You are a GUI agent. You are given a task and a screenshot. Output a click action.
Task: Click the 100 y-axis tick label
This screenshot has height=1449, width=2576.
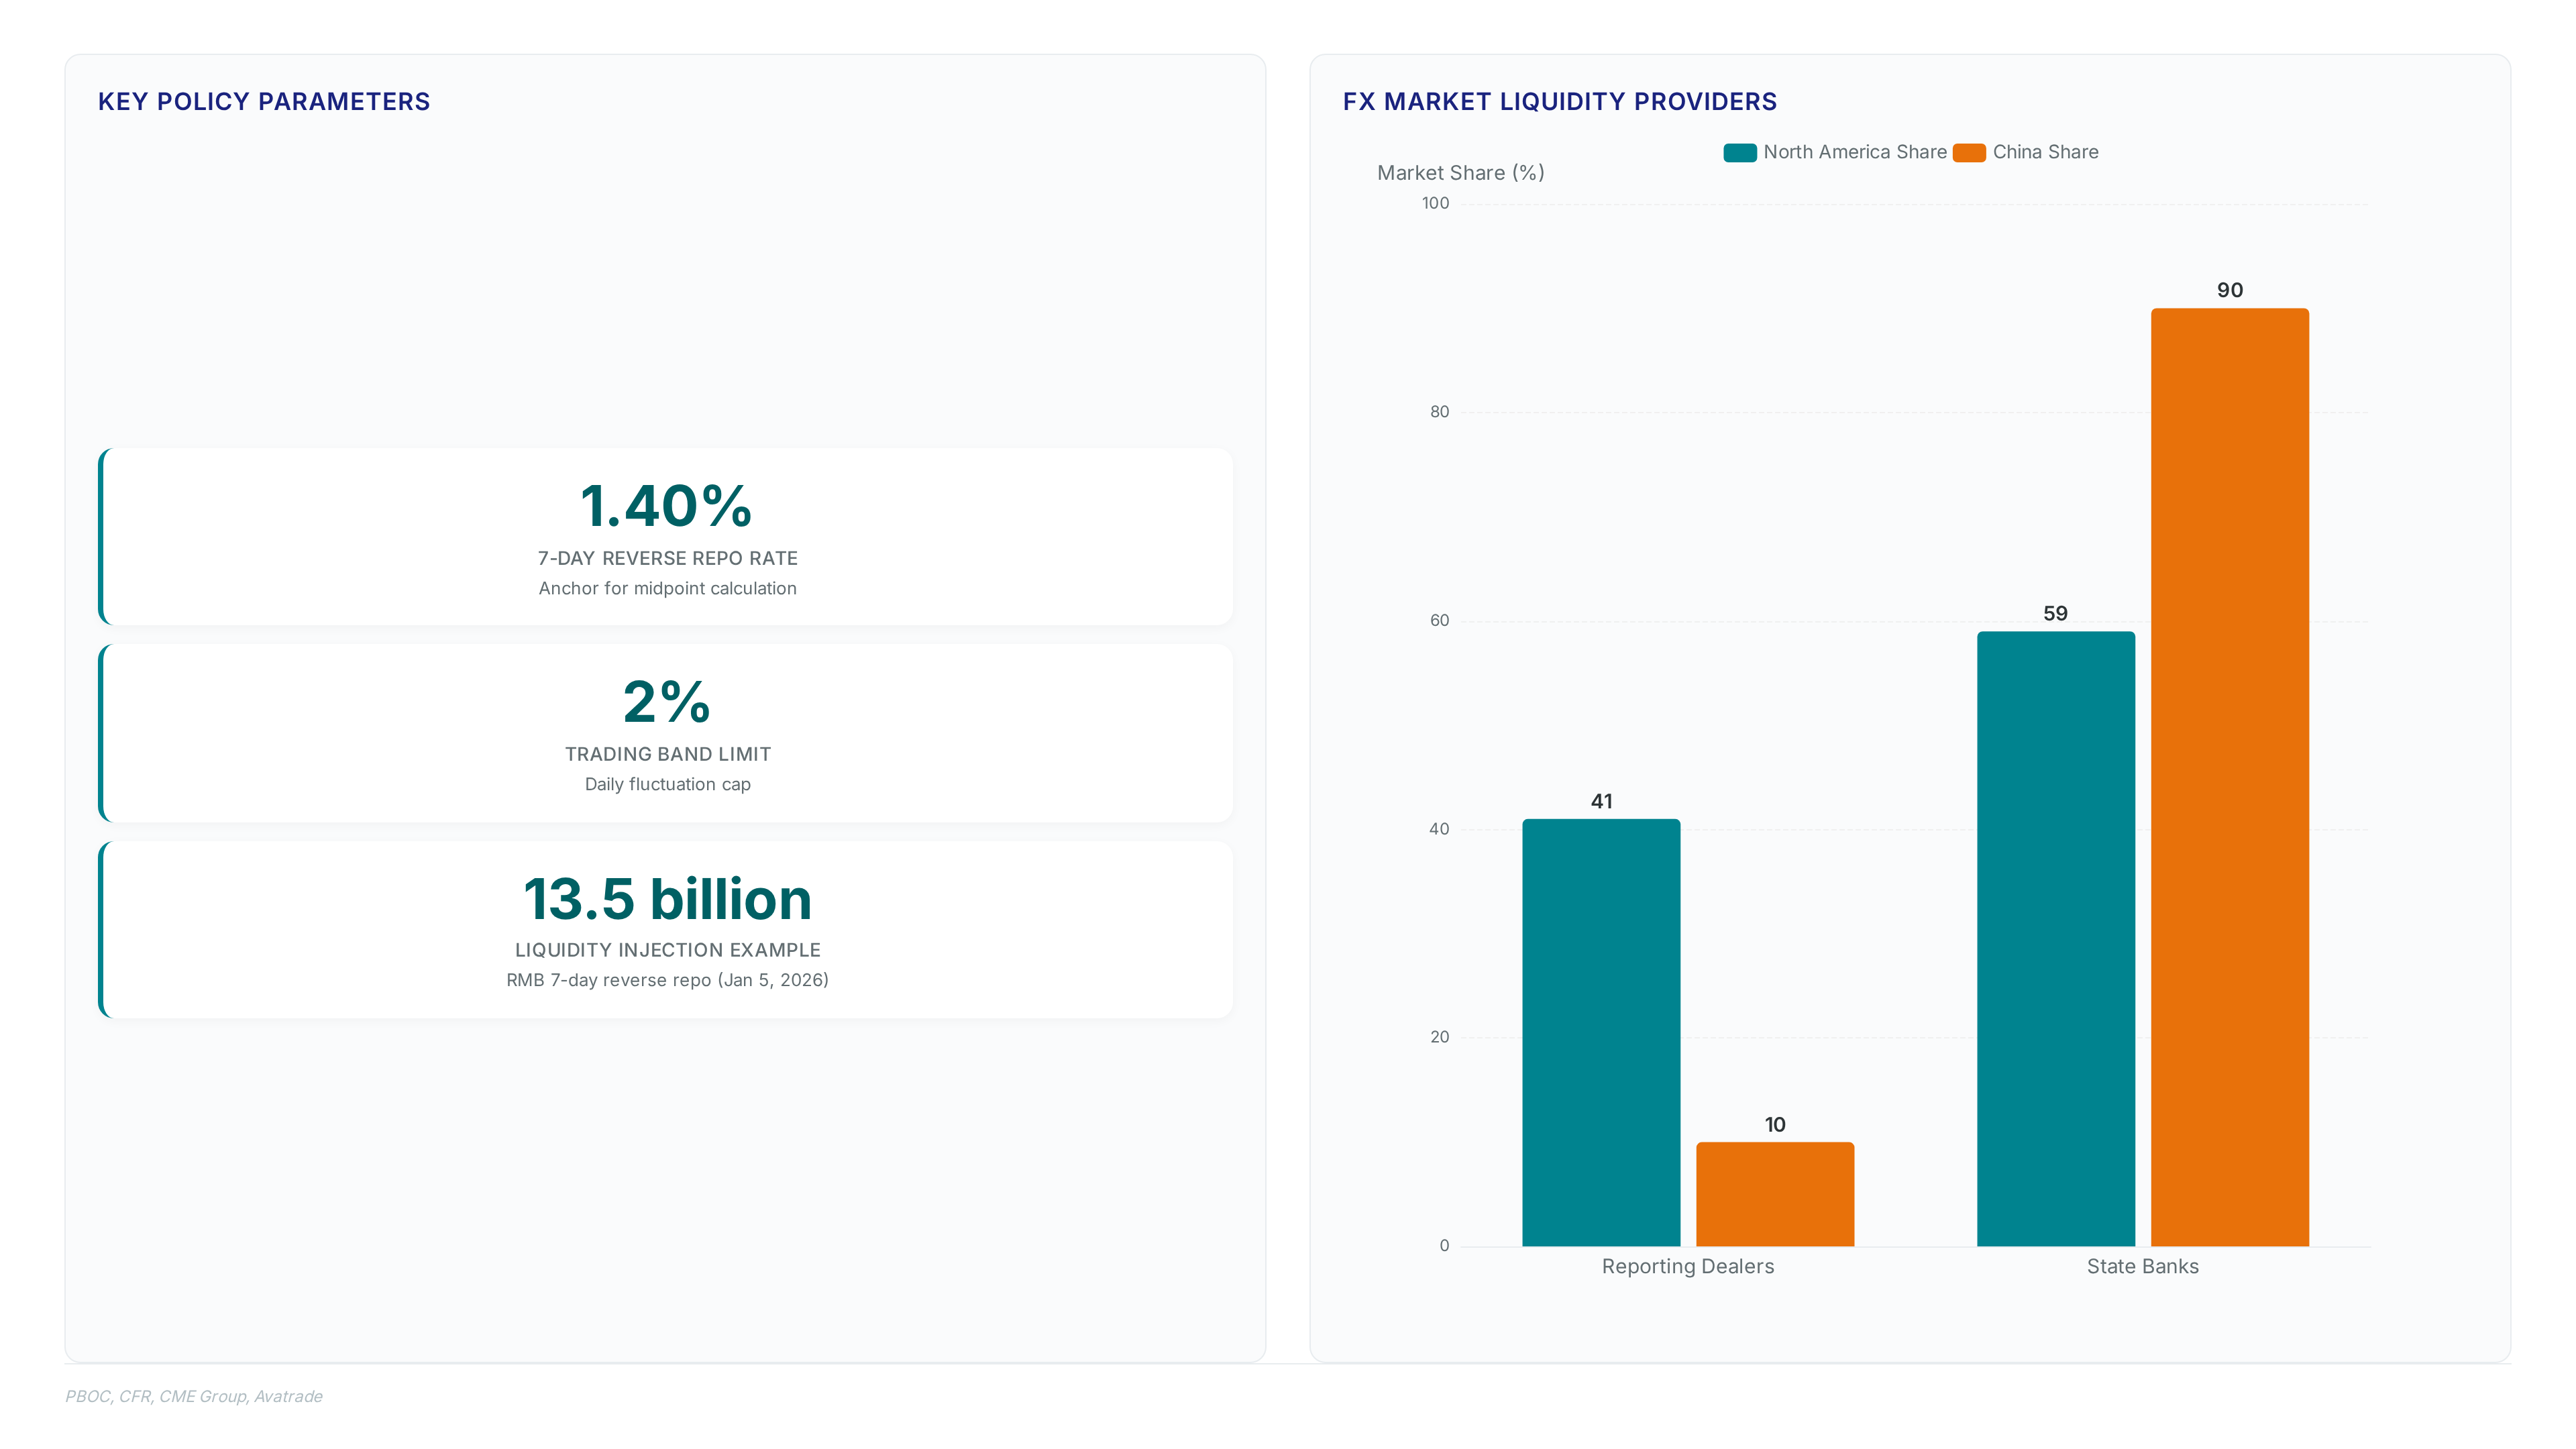pyautogui.click(x=1435, y=203)
